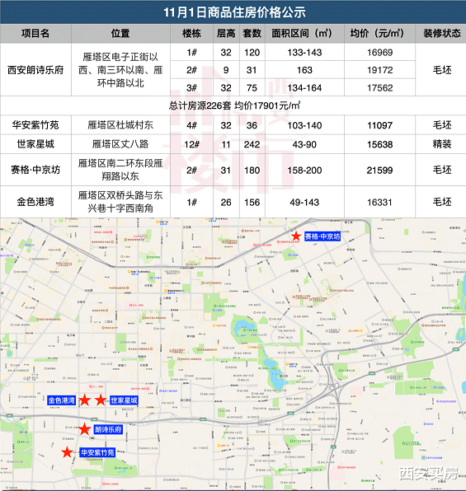Image resolution: width=466 pixels, height=491 pixels.
Task: Click the building cell 12#
Action: tap(191, 144)
